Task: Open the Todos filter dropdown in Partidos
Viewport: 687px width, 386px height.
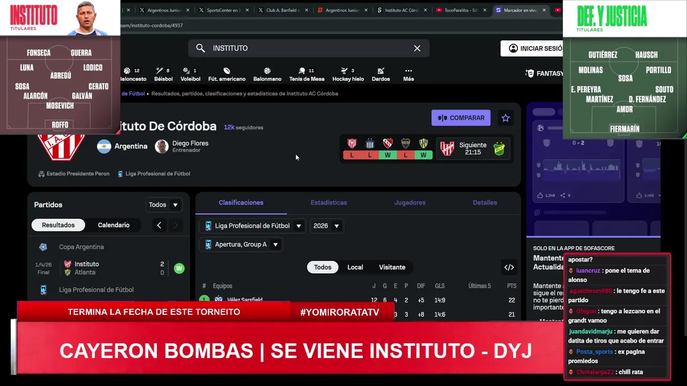Action: (164, 205)
